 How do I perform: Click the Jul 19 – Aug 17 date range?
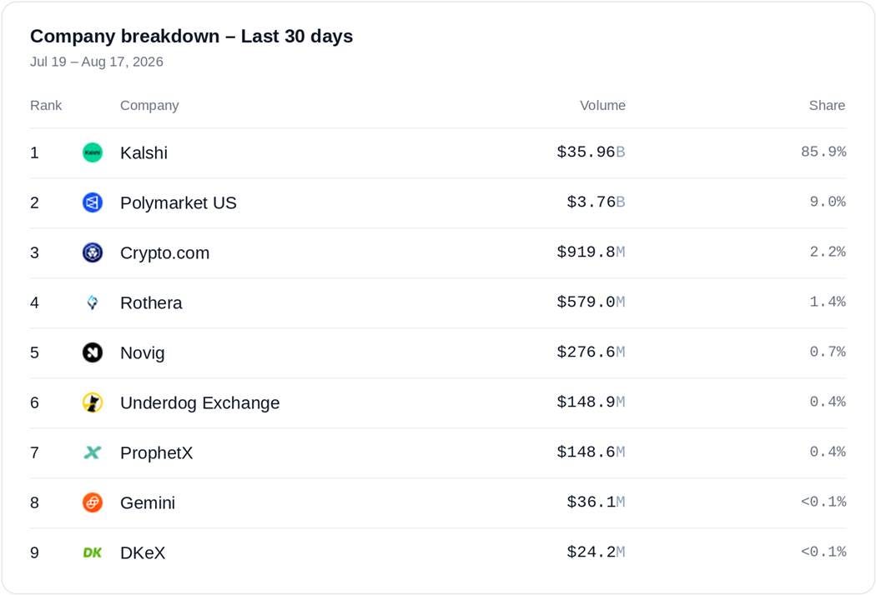pyautogui.click(x=97, y=62)
